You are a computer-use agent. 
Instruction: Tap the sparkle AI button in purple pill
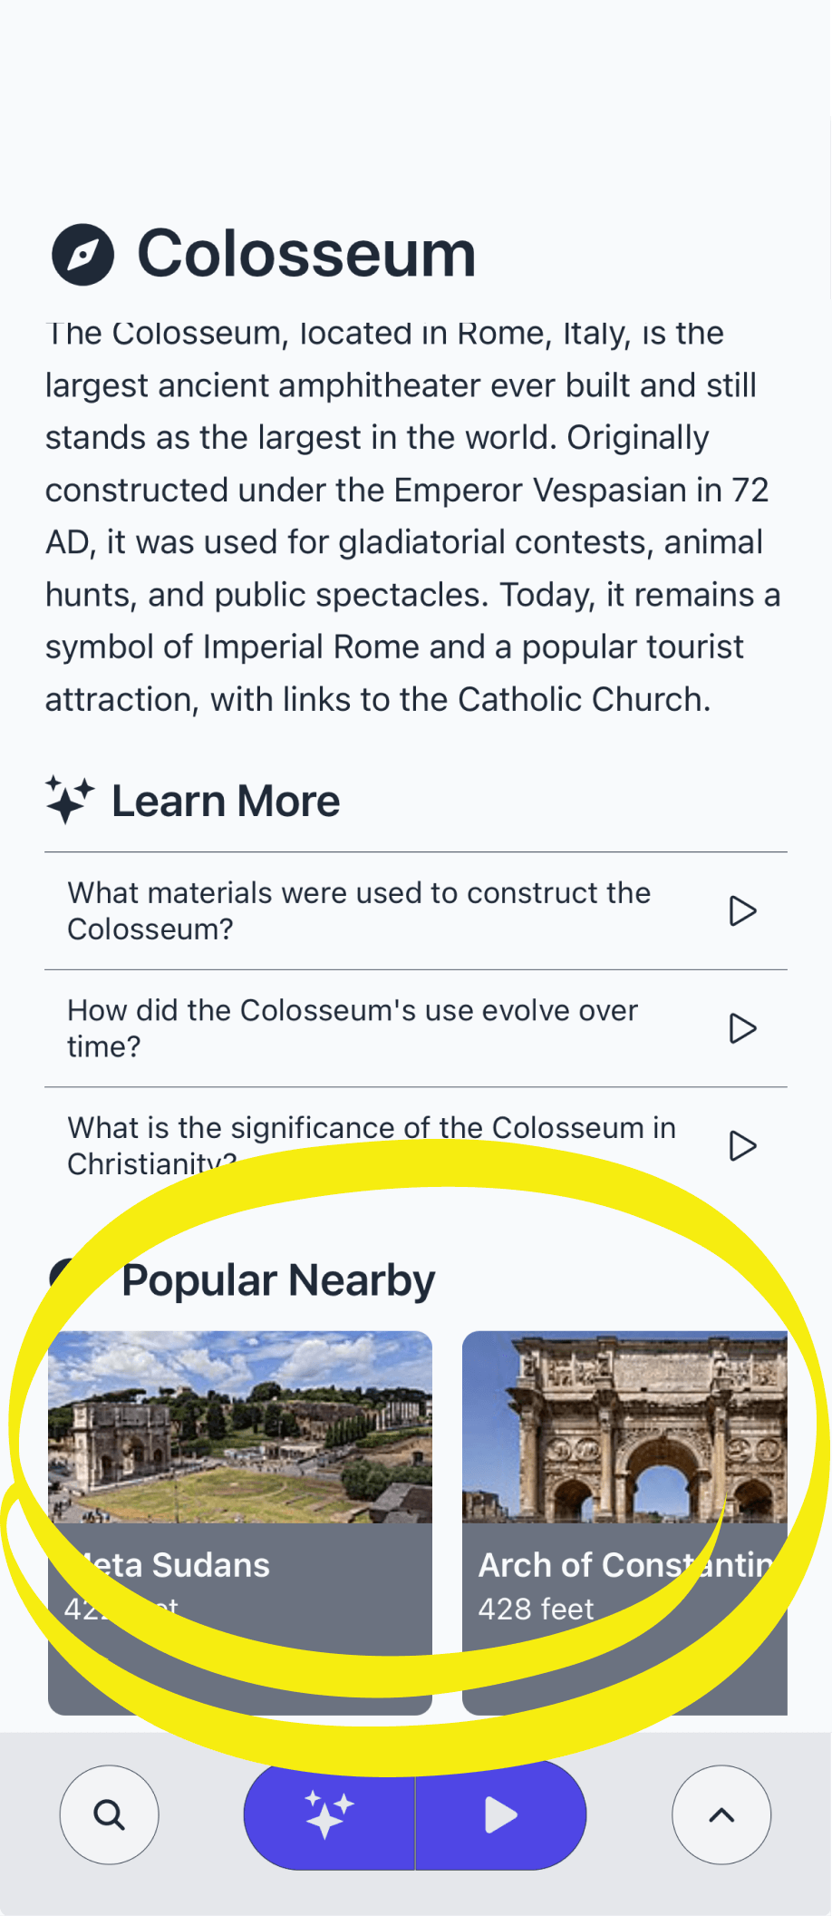[329, 1814]
